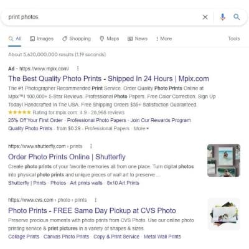The height and width of the screenshot is (249, 249).
Task: Switch to the Shopping tab
Action: (x=77, y=39)
